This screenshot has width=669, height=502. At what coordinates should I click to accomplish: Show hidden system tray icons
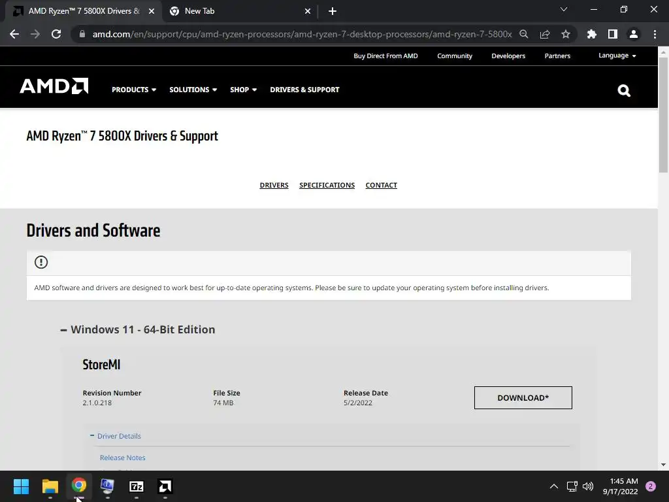point(554,486)
